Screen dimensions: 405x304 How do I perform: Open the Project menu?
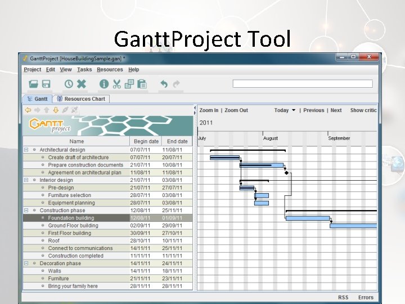point(33,70)
